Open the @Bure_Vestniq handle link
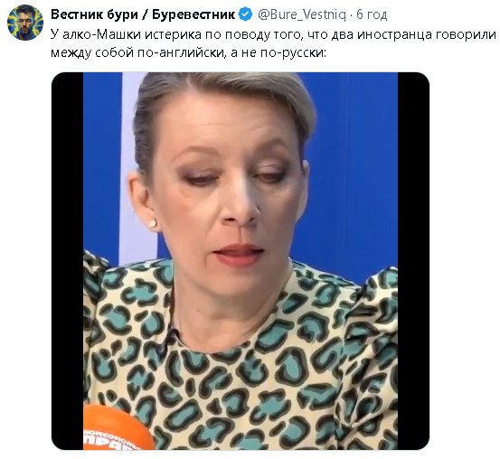 click(302, 14)
